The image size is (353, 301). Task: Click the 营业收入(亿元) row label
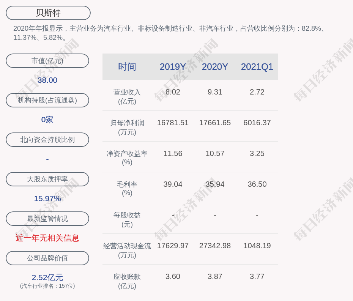click(x=127, y=96)
